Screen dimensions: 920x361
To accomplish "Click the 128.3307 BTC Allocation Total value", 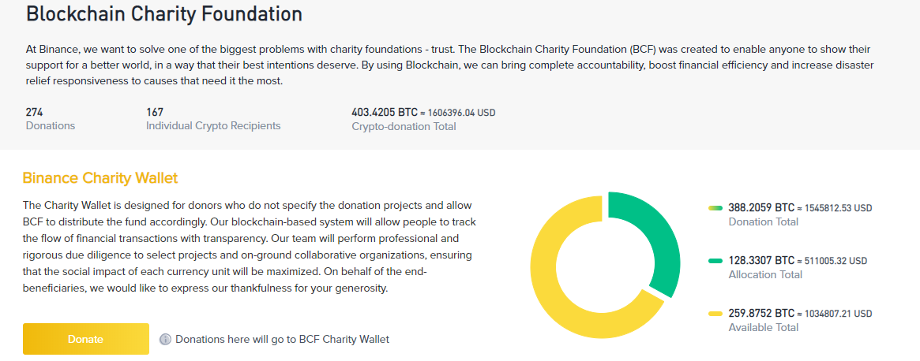I will pyautogui.click(x=798, y=260).
